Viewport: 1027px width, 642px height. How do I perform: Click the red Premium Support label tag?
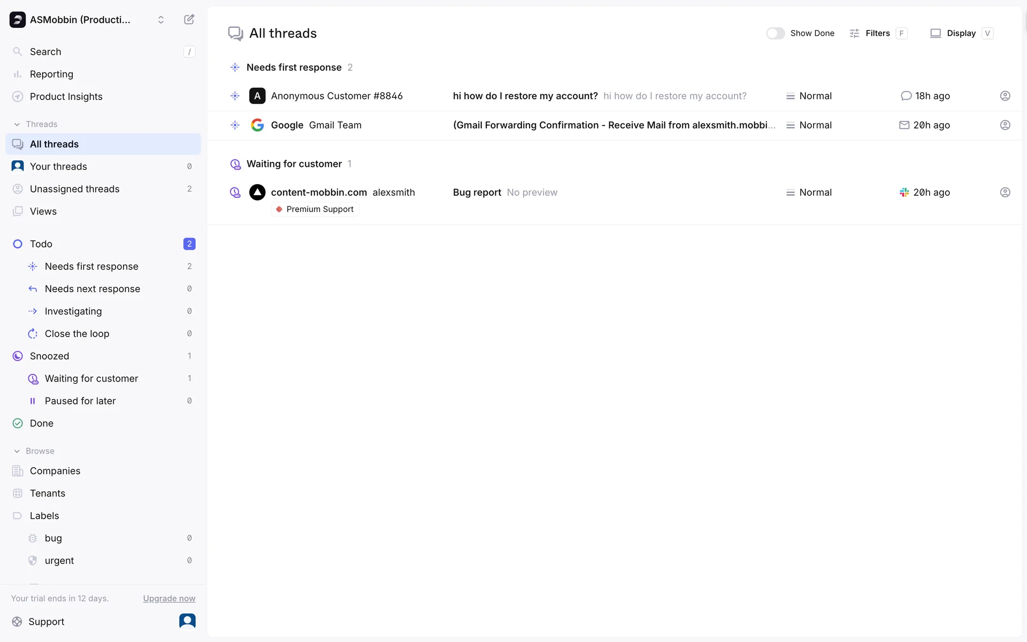pos(315,209)
